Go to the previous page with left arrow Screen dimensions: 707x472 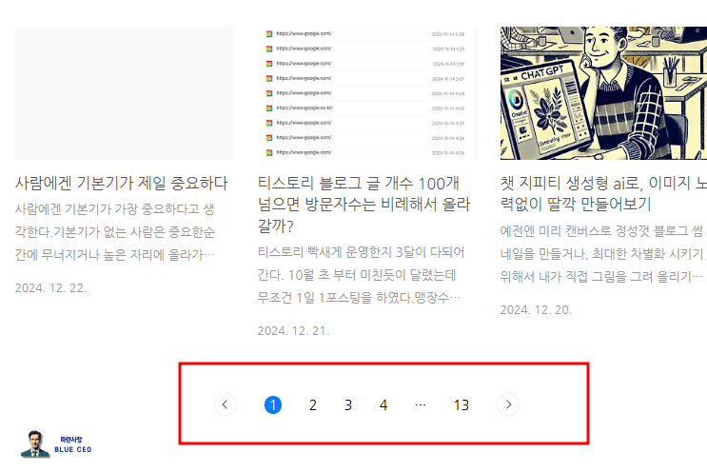pyautogui.click(x=226, y=404)
